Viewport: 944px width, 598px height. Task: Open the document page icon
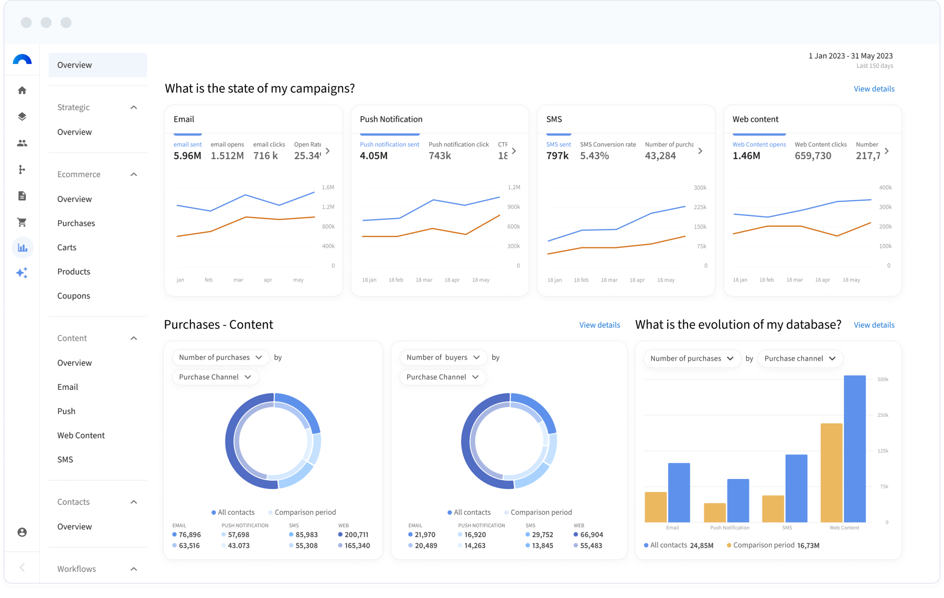[22, 196]
